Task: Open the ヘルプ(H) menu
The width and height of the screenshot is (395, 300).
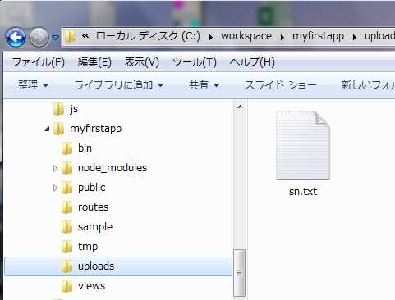Action: (x=252, y=62)
